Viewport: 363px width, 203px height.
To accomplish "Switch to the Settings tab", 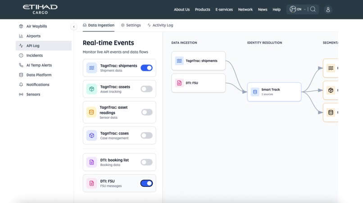I will tap(131, 25).
